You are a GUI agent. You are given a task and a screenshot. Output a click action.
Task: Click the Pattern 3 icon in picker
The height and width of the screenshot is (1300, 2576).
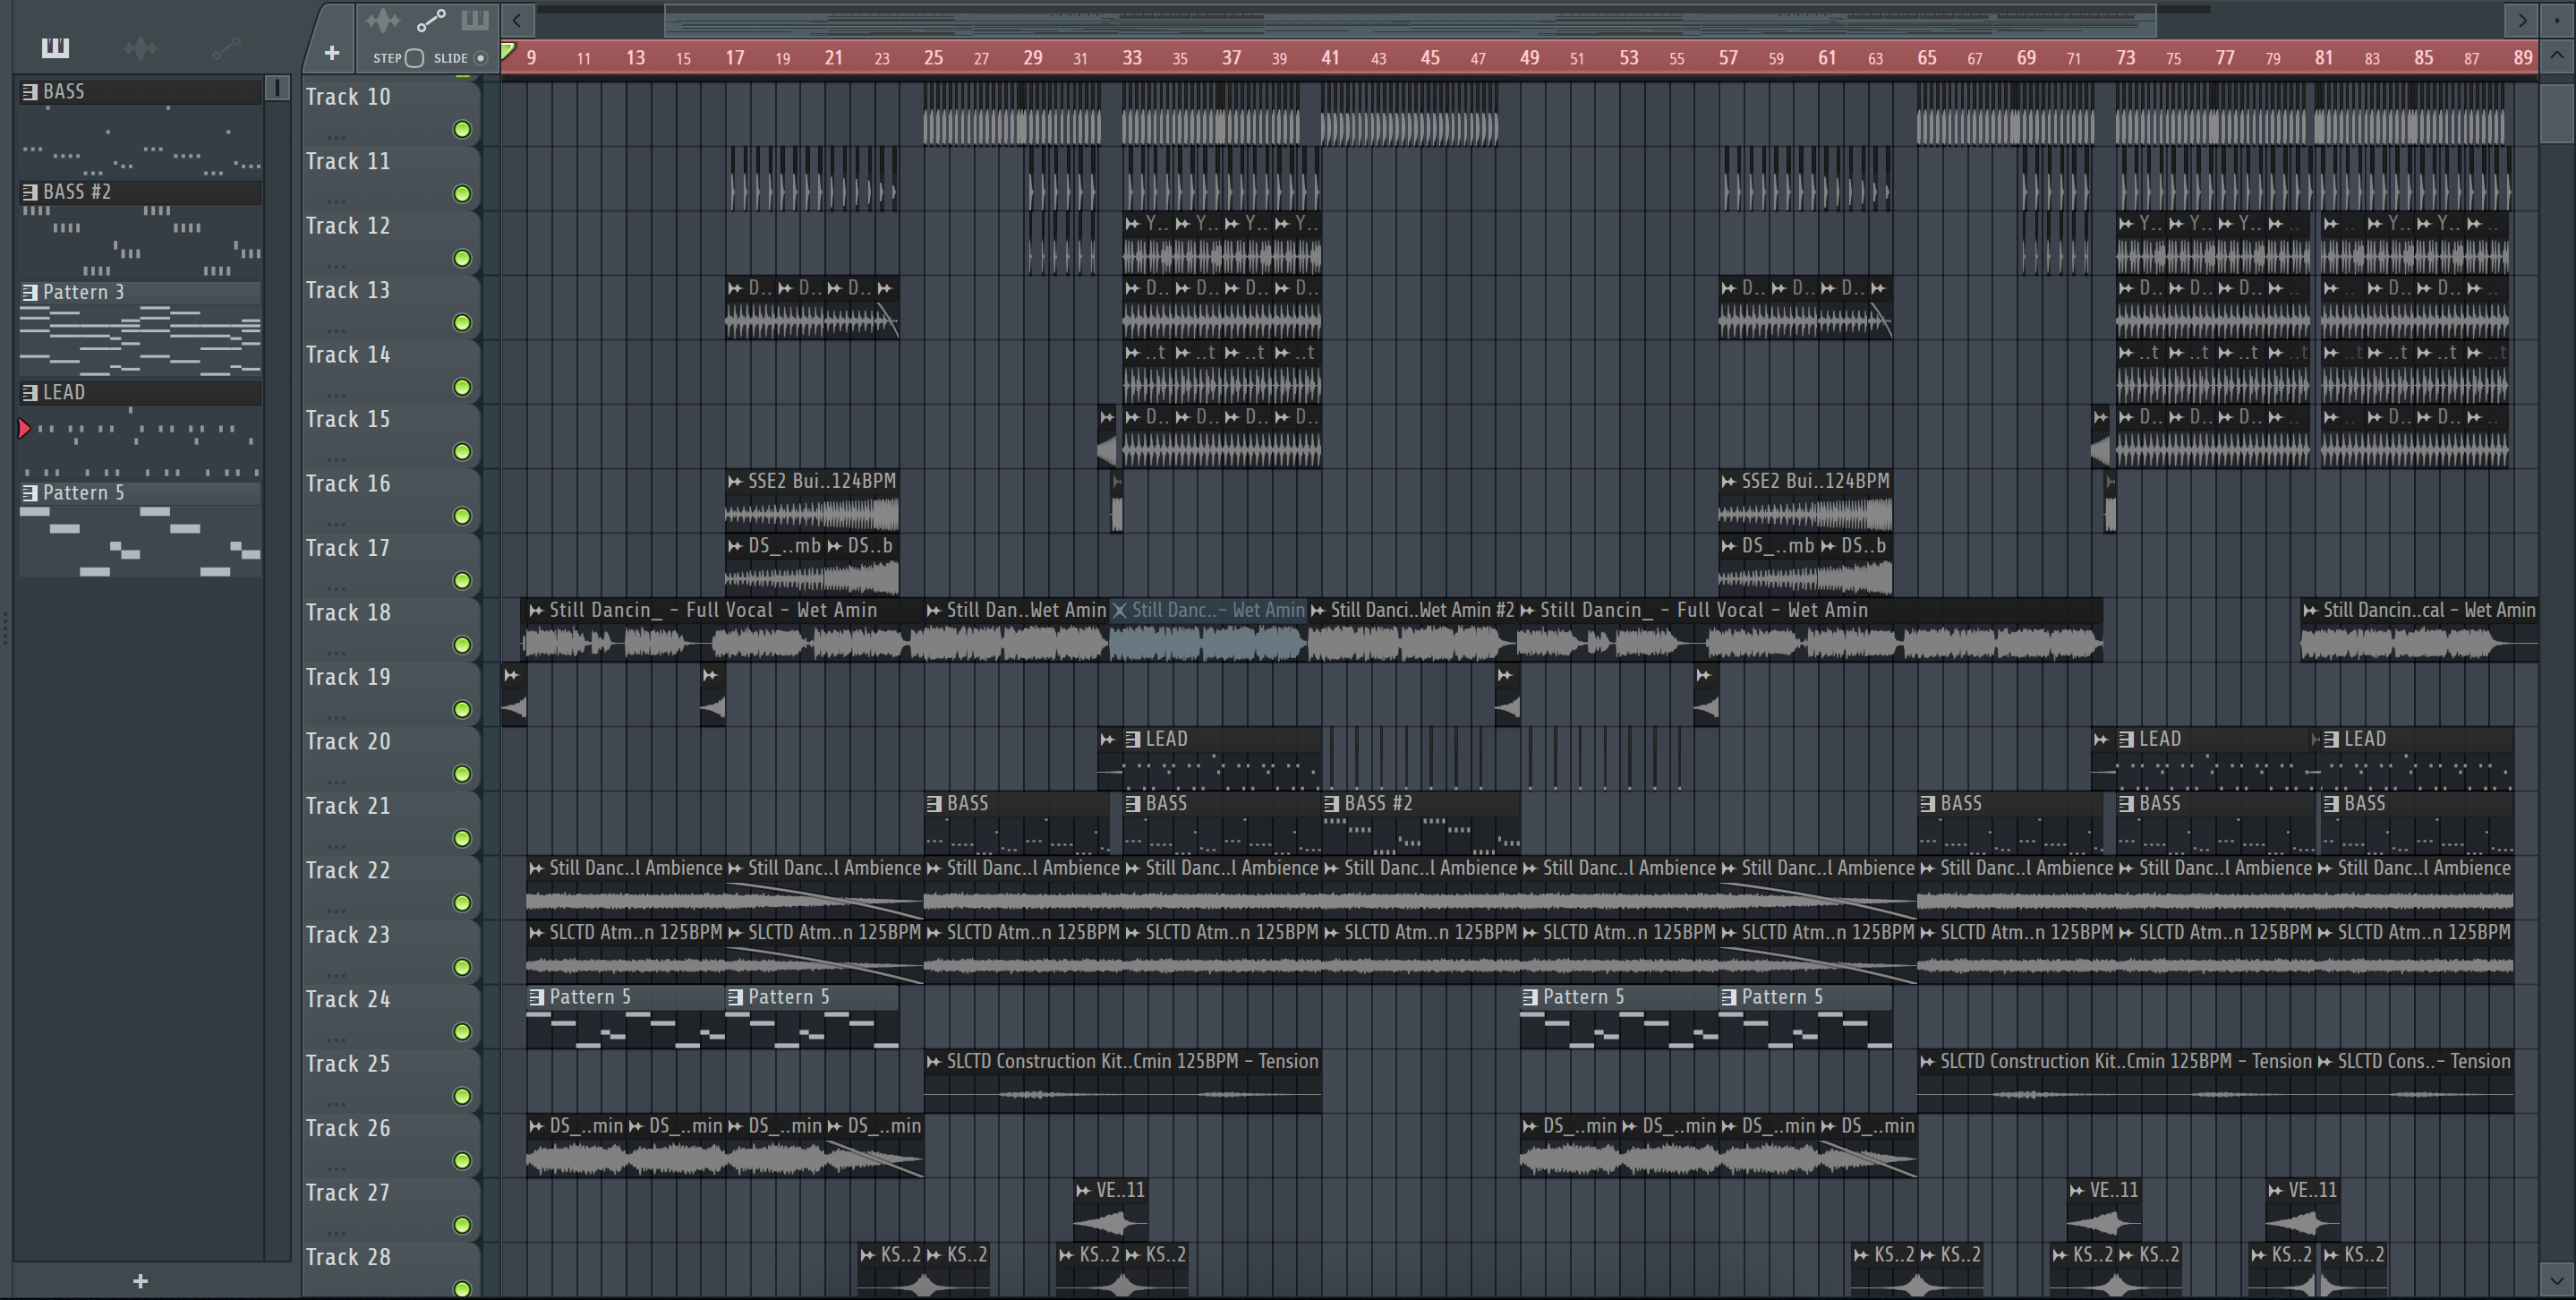click(x=30, y=292)
